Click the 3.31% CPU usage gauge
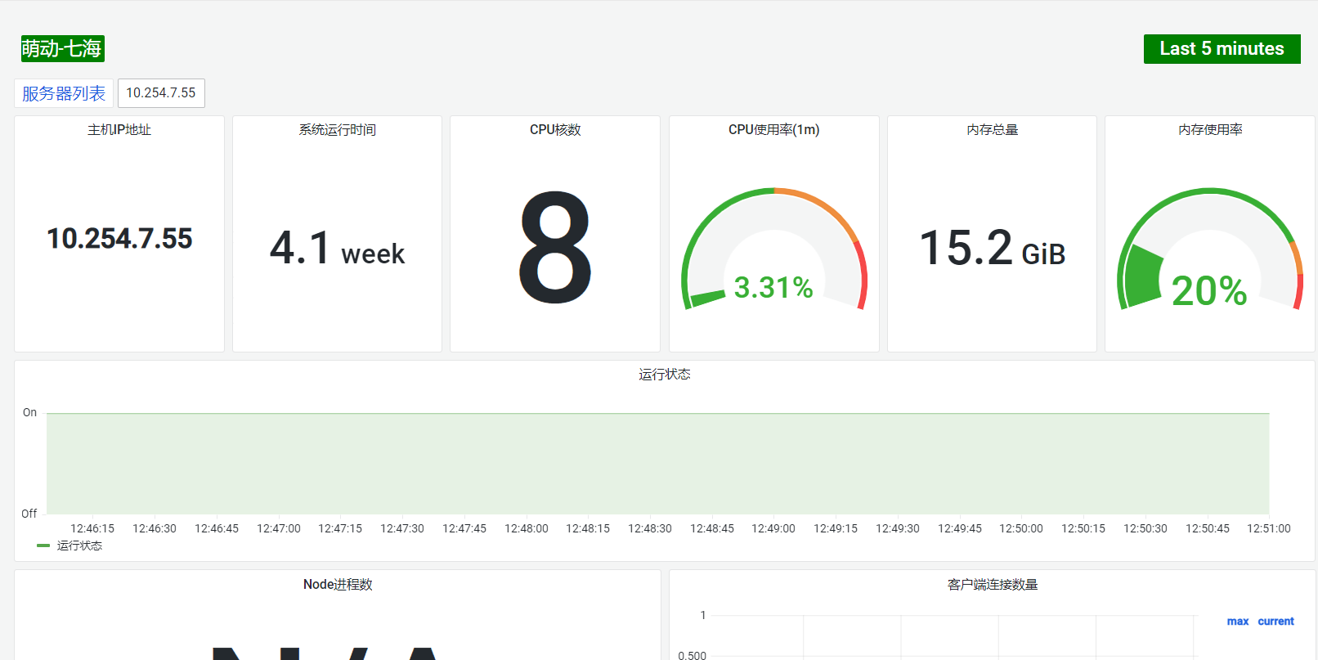The image size is (1318, 660). coord(773,249)
